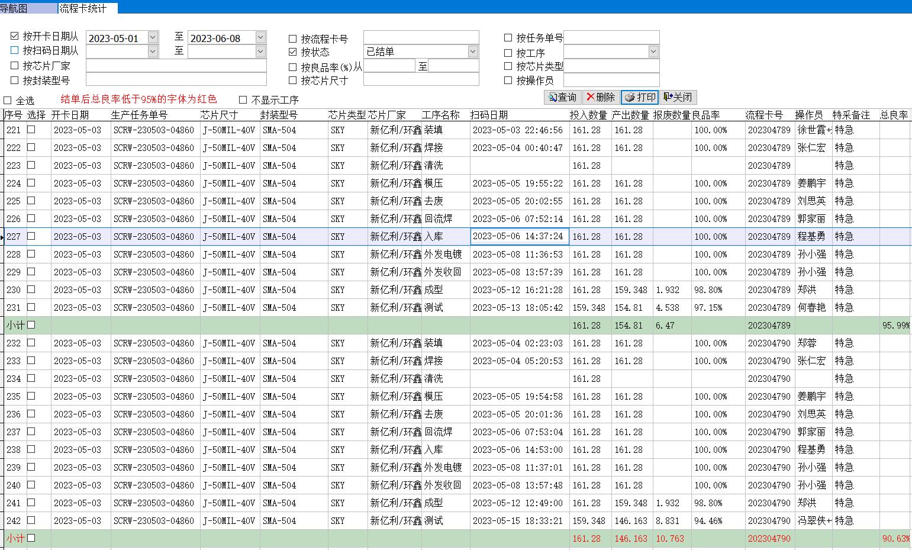Toggle the 全选 checkbox
The width and height of the screenshot is (912, 550).
8,100
